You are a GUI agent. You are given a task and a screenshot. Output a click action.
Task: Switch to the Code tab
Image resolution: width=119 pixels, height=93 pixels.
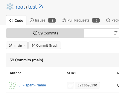click(x=16, y=21)
